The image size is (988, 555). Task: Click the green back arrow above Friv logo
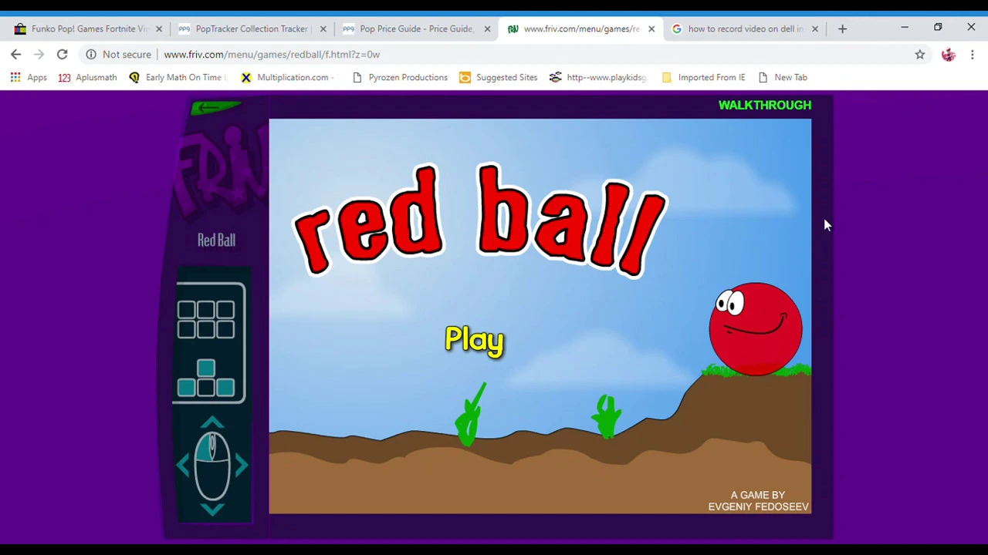pyautogui.click(x=215, y=108)
